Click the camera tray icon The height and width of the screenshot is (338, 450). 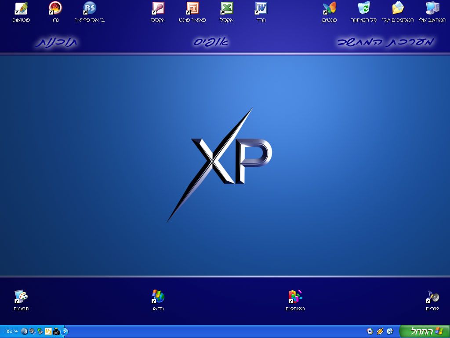coord(56,331)
